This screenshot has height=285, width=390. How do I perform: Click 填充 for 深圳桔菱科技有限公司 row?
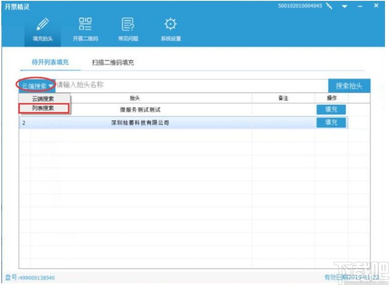(331, 122)
